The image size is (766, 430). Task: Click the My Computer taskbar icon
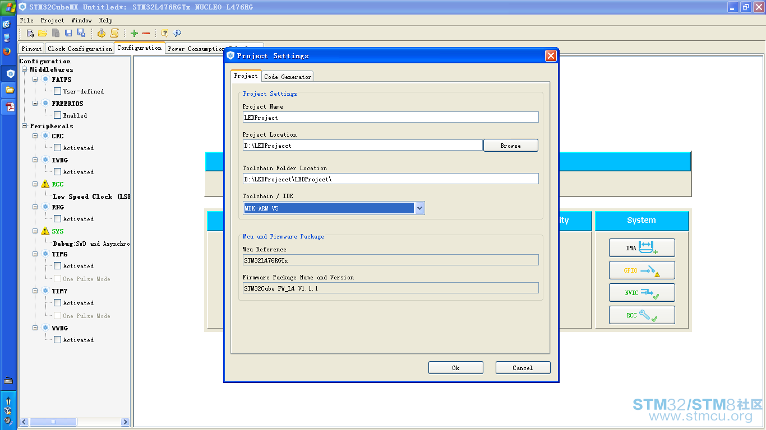[7, 38]
